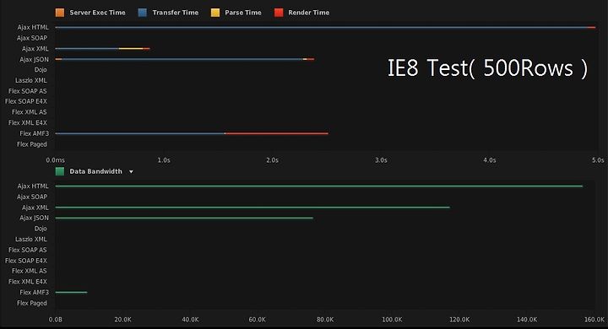Image resolution: width=608 pixels, height=329 pixels.
Task: Click the 0.0ms time axis label
Action: click(x=56, y=160)
